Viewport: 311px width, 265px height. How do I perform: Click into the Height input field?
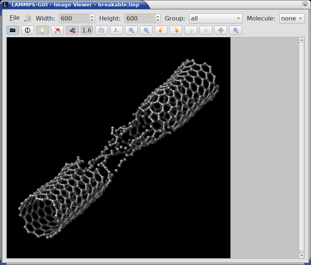pos(139,19)
